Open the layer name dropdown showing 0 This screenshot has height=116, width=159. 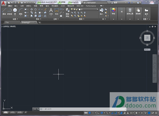pyautogui.click(x=84, y=10)
